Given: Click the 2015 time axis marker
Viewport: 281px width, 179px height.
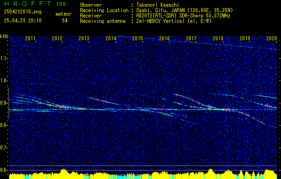Looking at the screenshot, I should click(138, 38).
